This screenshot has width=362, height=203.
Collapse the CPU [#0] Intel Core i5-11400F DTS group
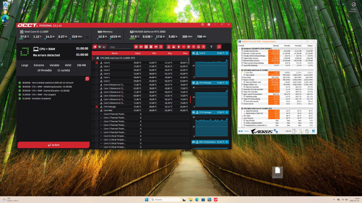94,58
